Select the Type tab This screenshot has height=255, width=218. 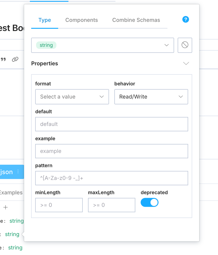[45, 20]
